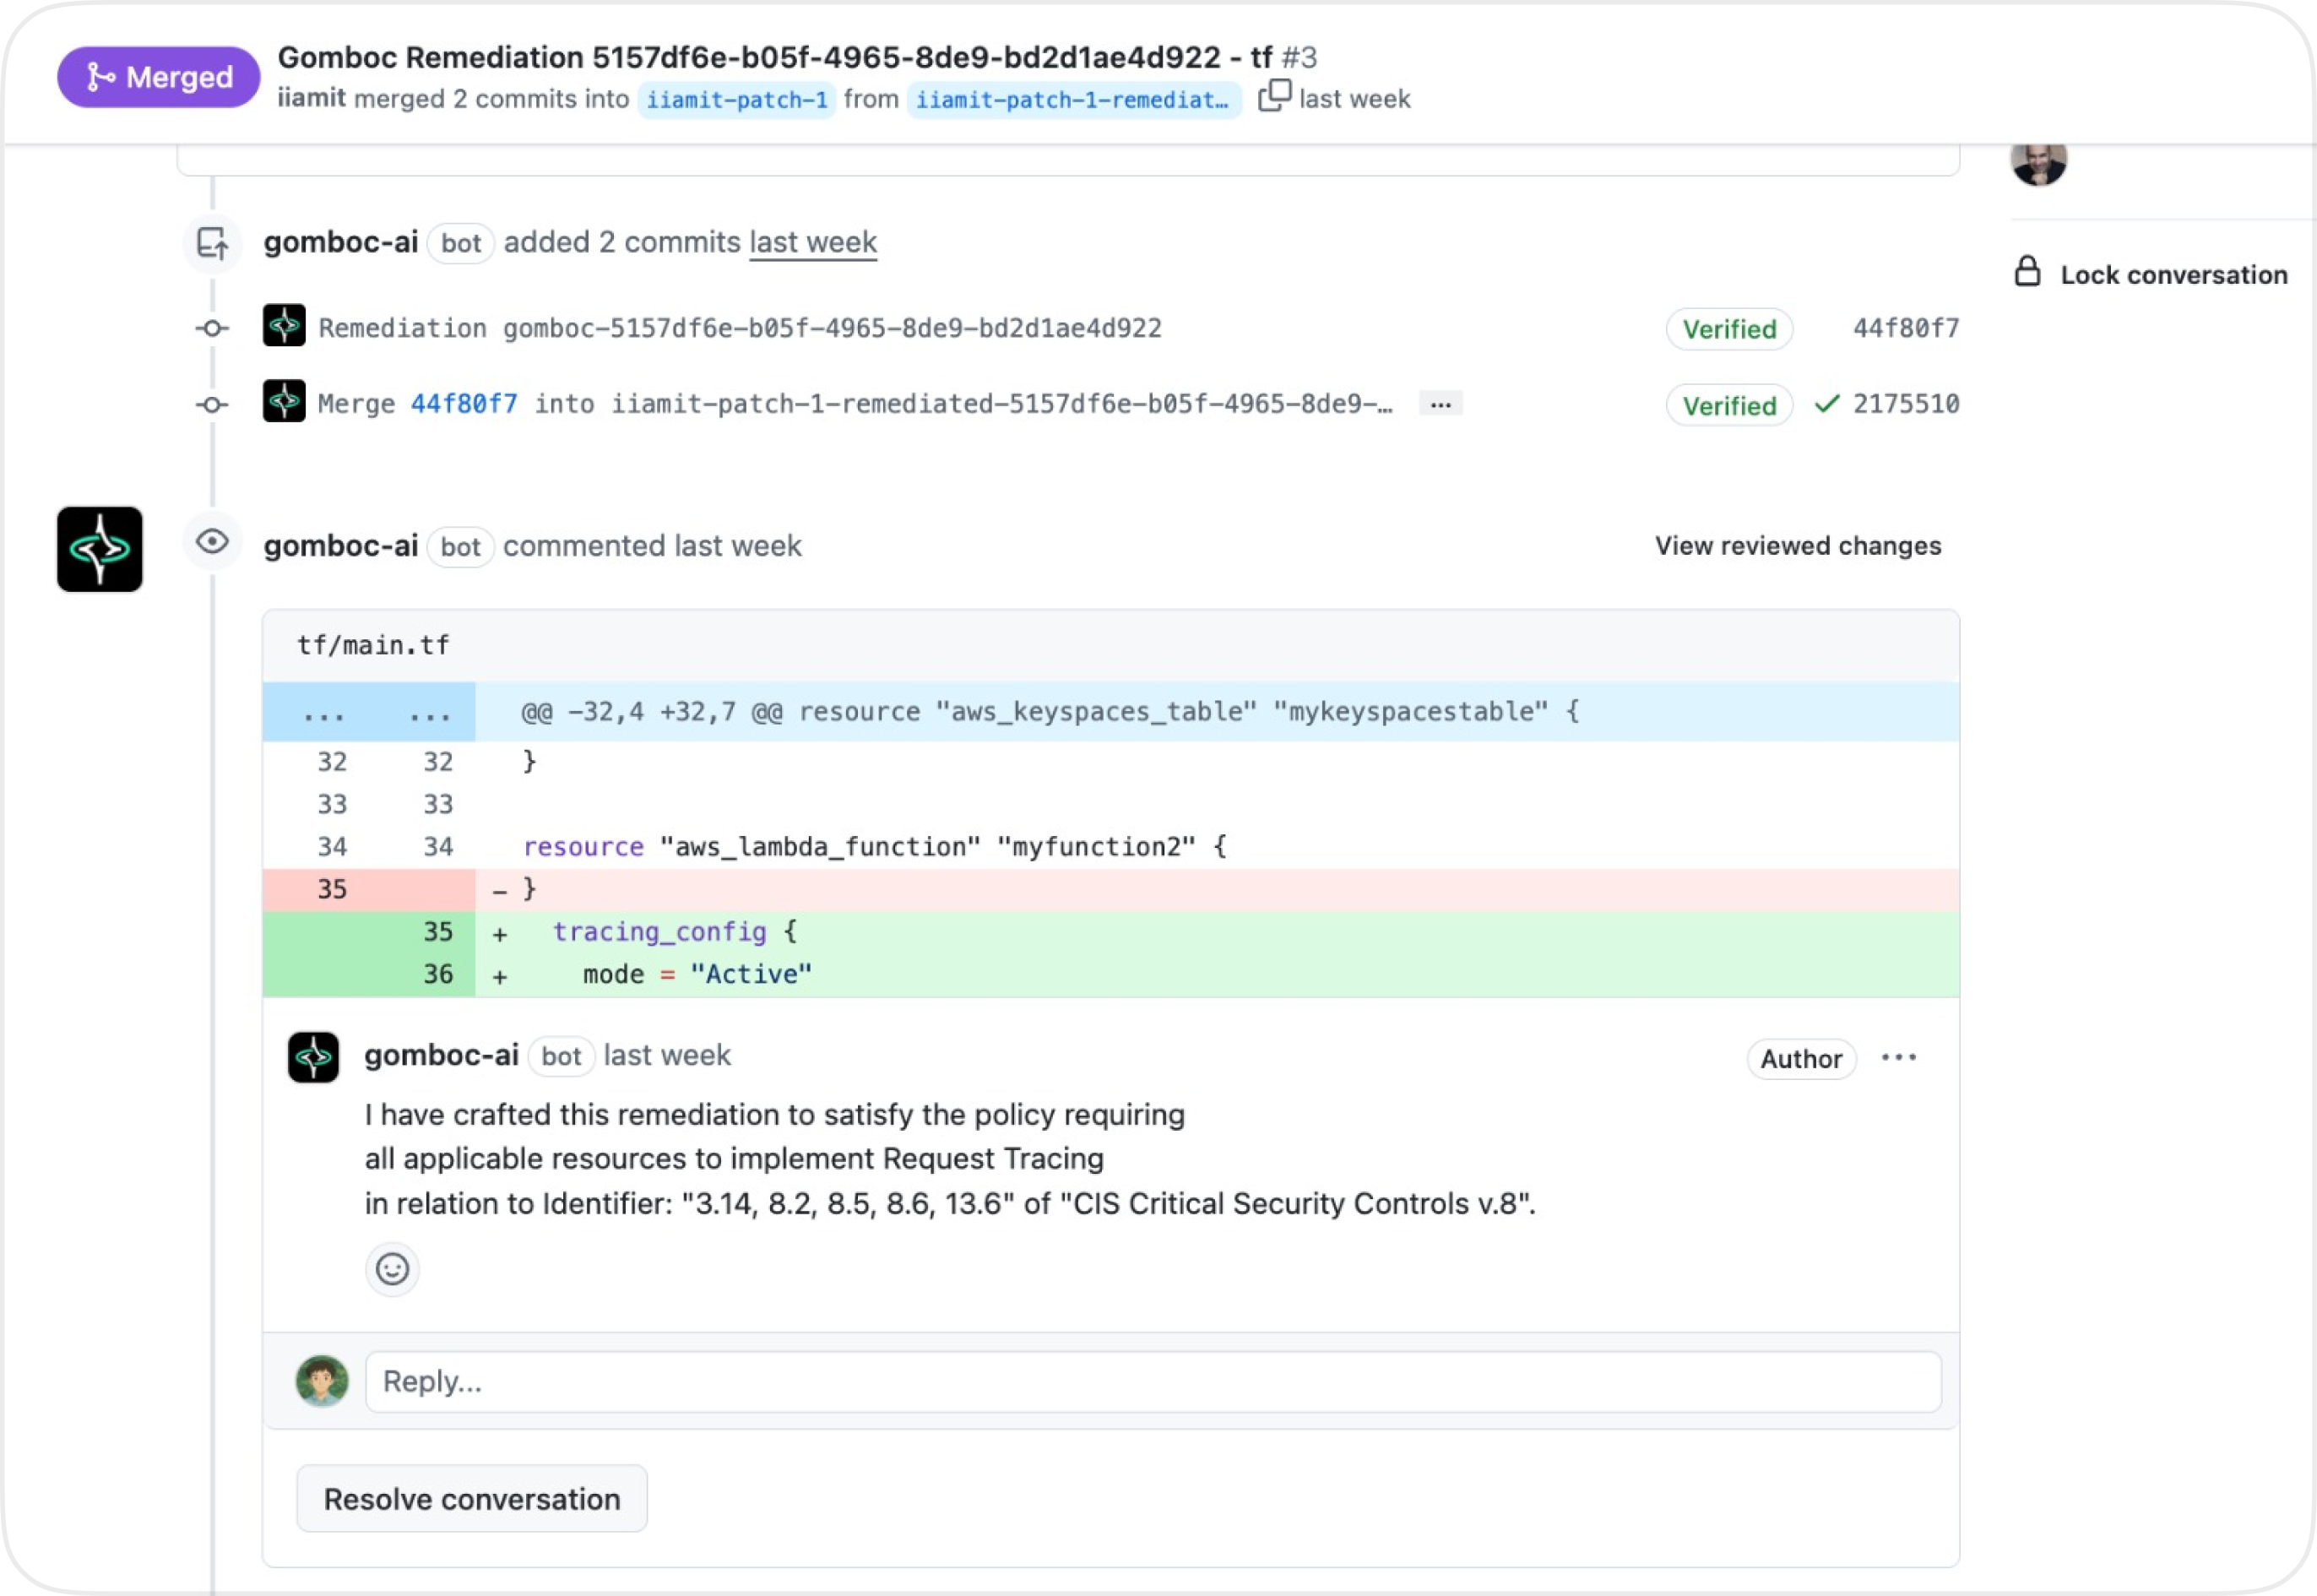Click the commit node icon beside the Merge commit
2317x1596 pixels.
[x=212, y=405]
